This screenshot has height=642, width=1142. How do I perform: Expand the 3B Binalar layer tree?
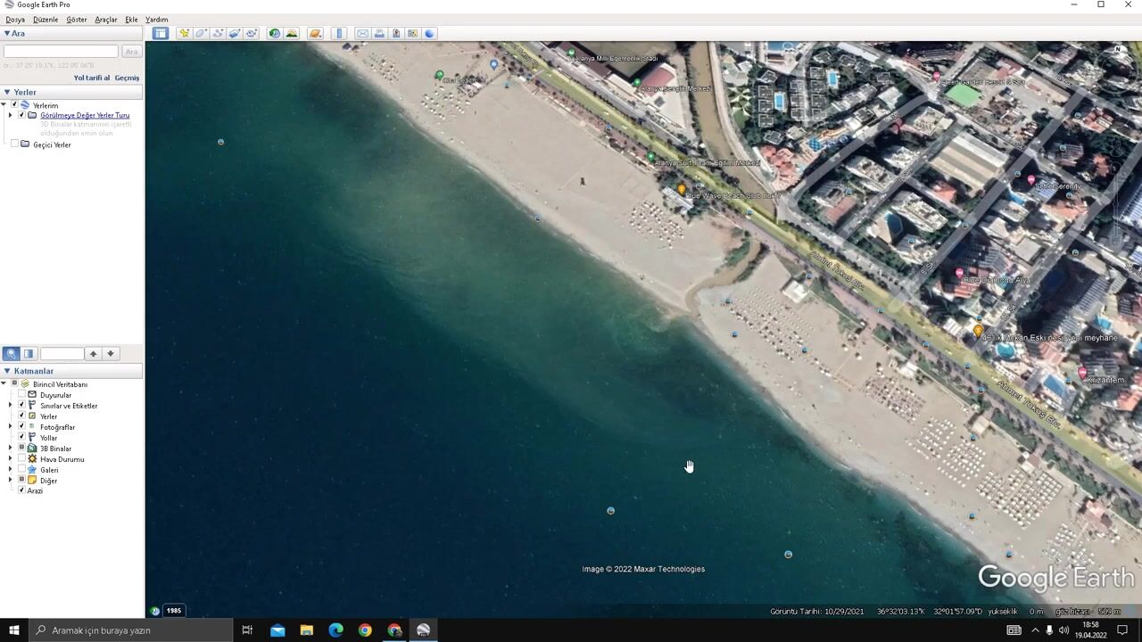coord(11,449)
